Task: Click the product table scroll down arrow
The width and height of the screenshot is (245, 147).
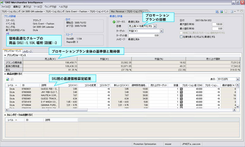Action: [x=238, y=107]
